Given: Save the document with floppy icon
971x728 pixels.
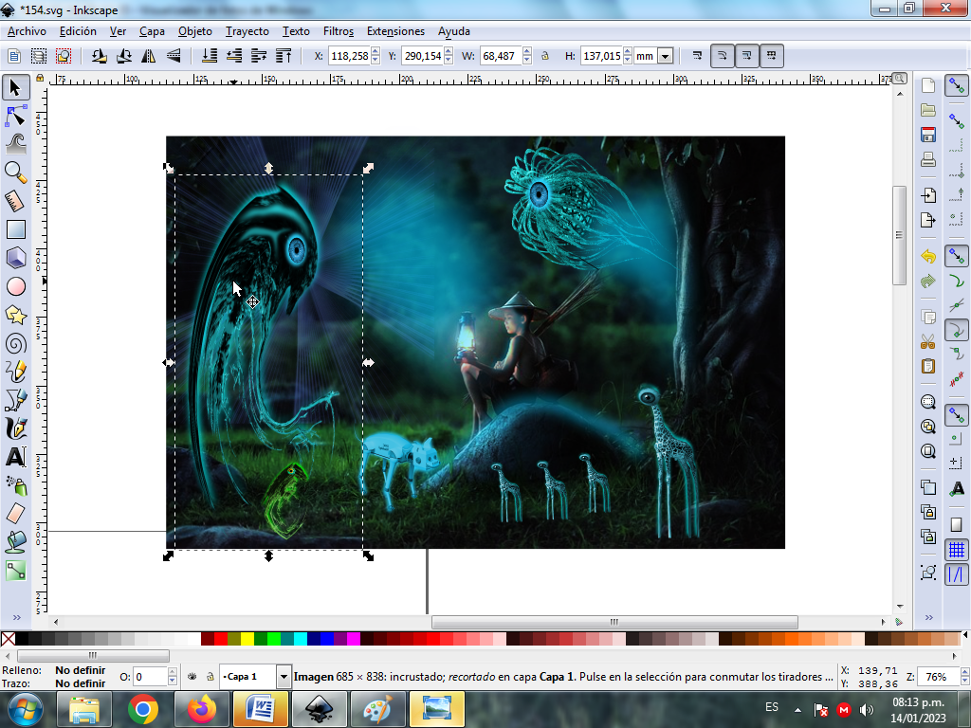Looking at the screenshot, I should 927,135.
